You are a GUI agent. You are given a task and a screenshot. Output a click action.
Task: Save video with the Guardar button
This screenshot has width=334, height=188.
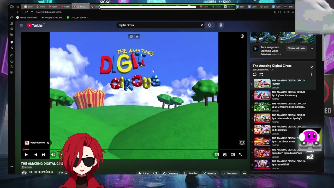click(x=190, y=173)
